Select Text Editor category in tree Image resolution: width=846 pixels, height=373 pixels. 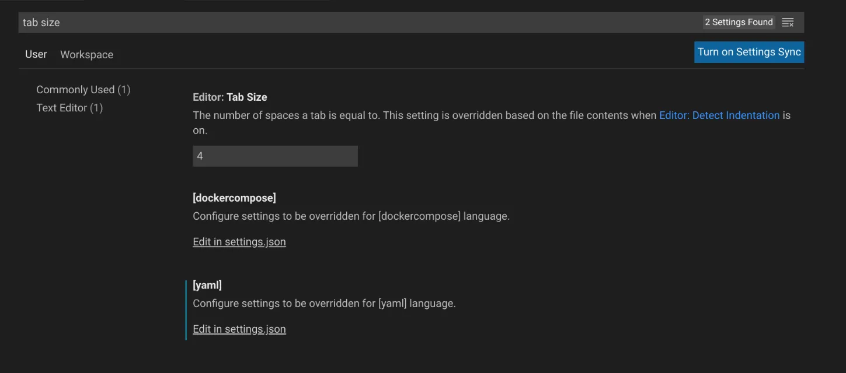tap(69, 108)
